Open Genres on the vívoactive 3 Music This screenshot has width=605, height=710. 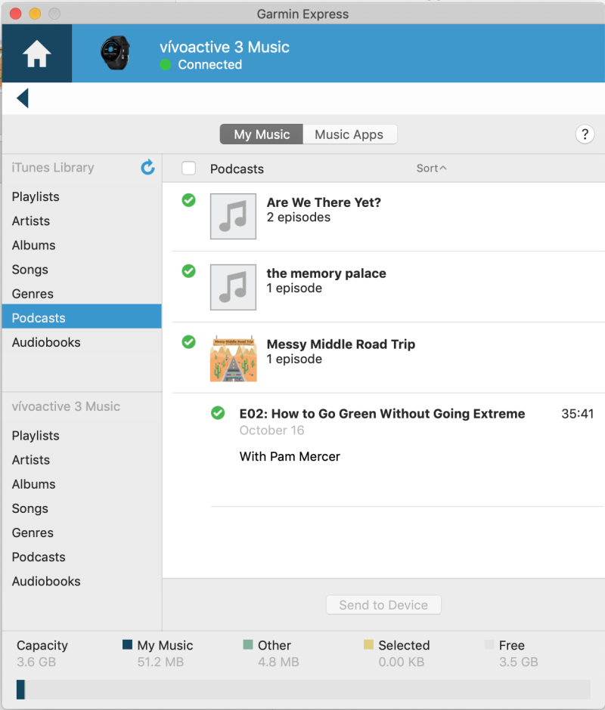click(x=82, y=533)
